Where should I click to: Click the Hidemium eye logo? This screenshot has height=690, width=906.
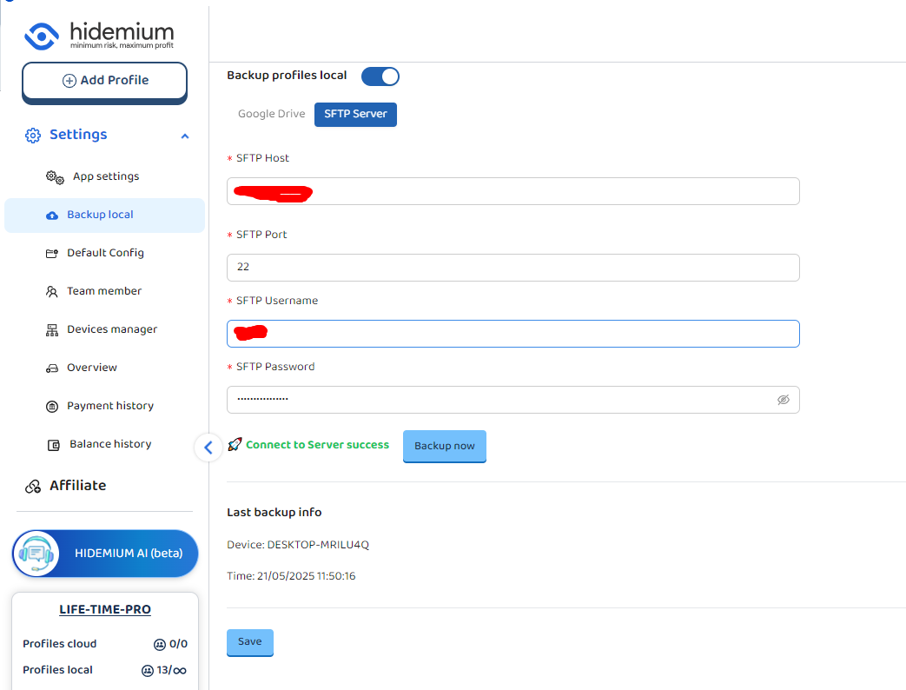tap(41, 36)
